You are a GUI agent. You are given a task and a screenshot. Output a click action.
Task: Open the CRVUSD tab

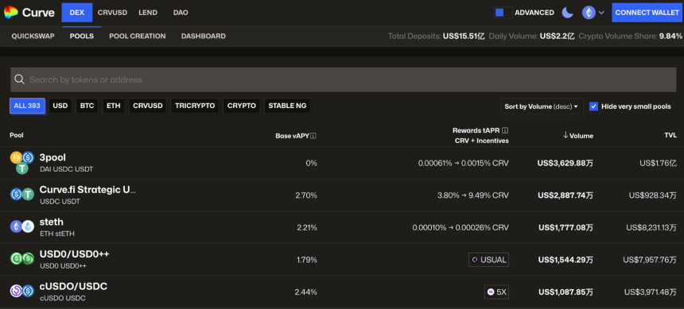tap(113, 13)
